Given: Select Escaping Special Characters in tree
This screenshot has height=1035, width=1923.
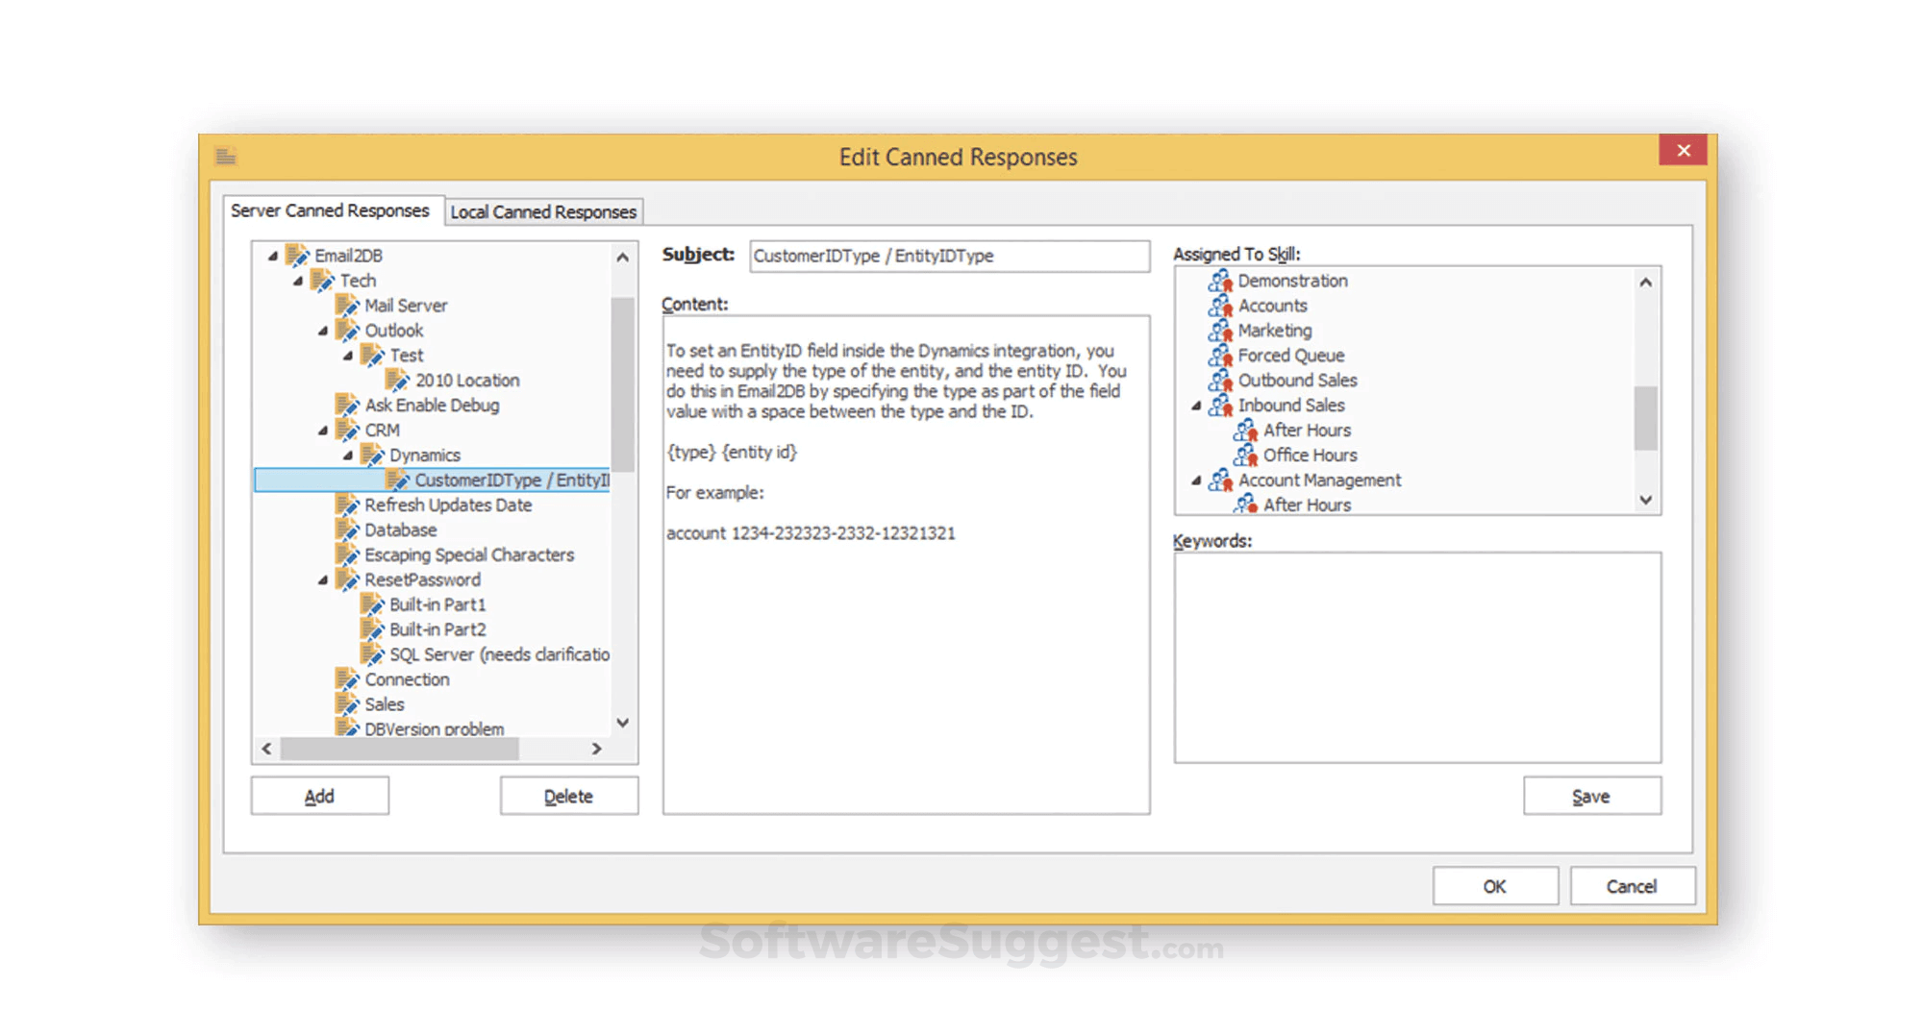Looking at the screenshot, I should point(468,555).
